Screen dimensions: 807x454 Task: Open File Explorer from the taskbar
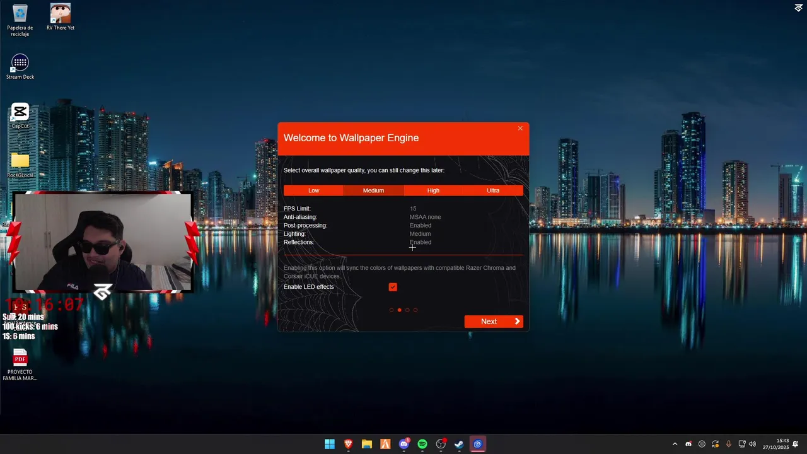click(x=366, y=444)
